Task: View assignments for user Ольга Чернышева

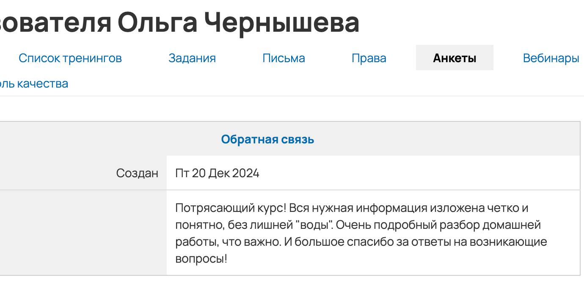Action: [192, 58]
